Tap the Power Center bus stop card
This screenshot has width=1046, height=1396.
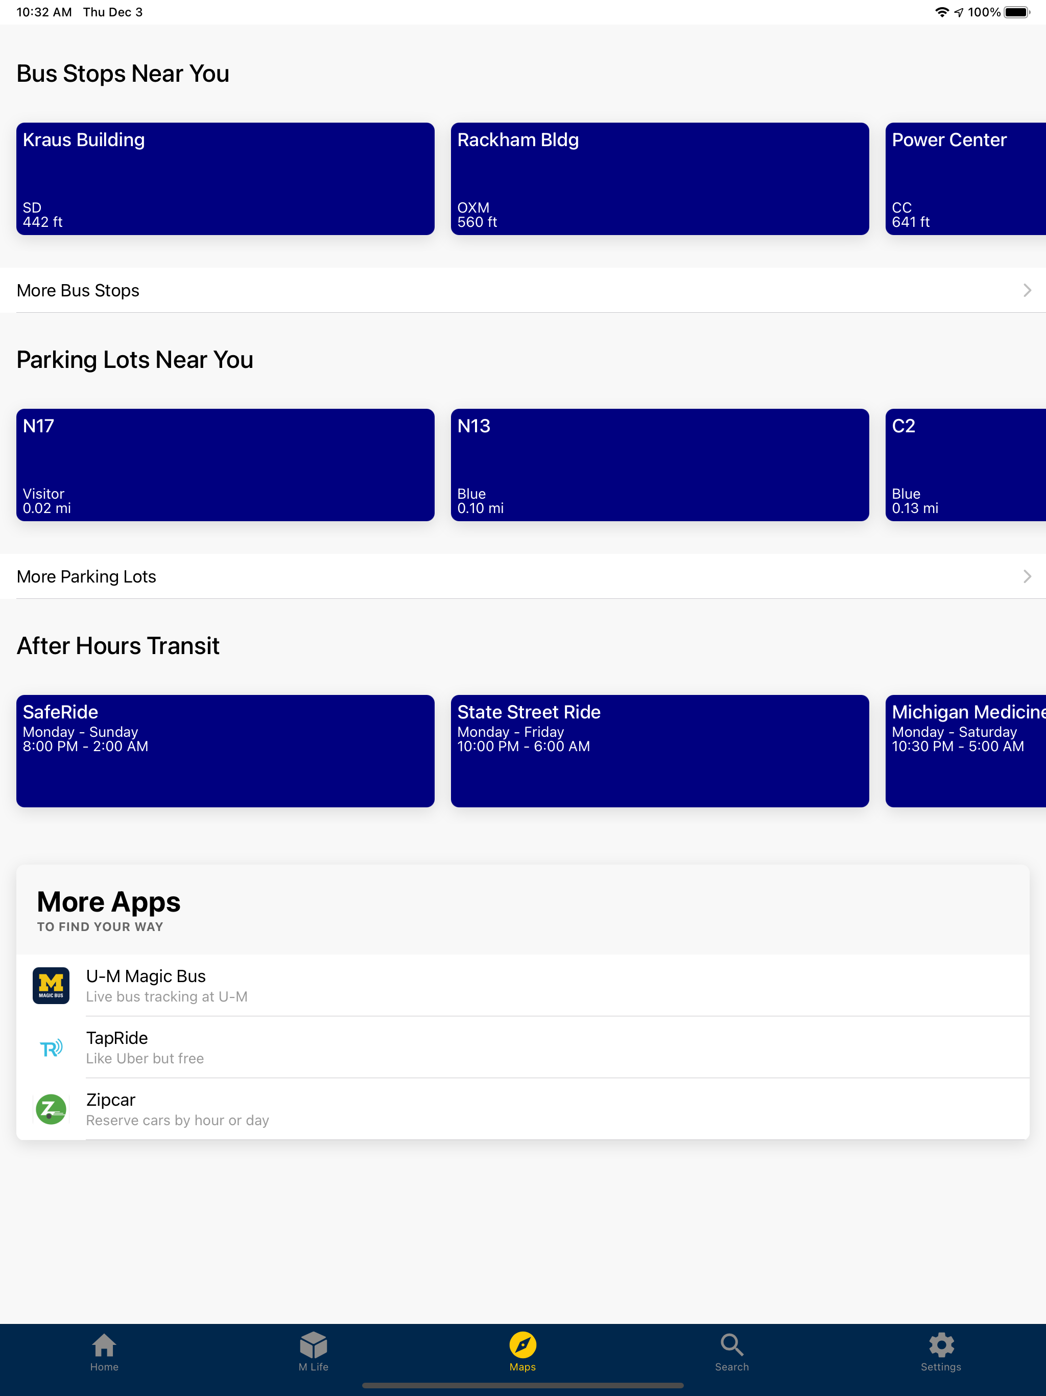click(966, 179)
